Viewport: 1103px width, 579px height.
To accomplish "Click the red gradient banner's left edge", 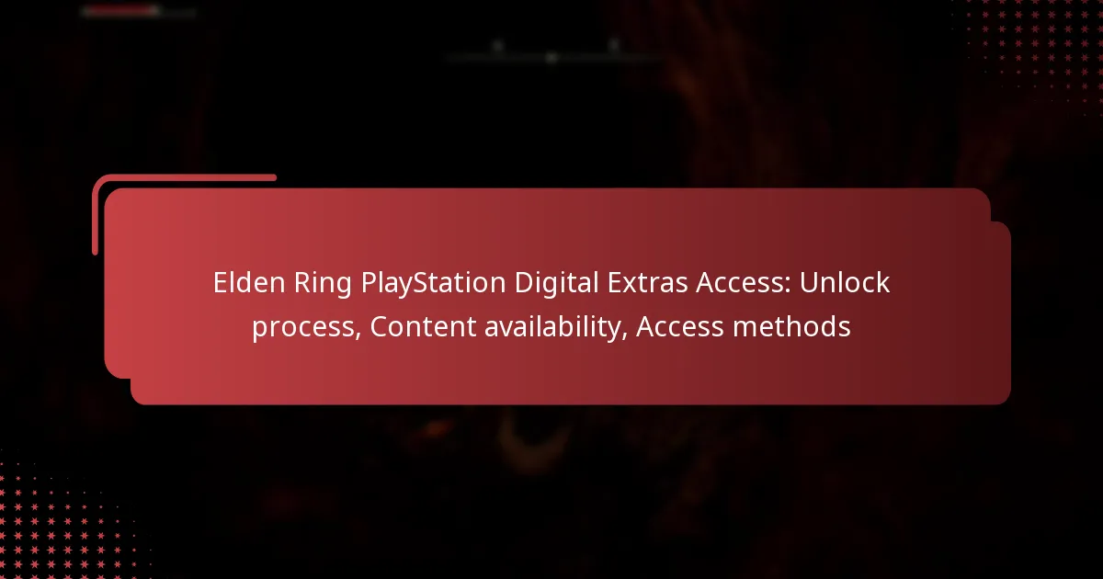I will pyautogui.click(x=110, y=283).
